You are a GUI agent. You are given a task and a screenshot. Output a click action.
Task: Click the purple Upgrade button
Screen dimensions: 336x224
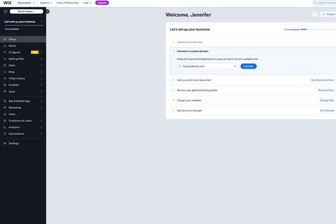tap(102, 3)
